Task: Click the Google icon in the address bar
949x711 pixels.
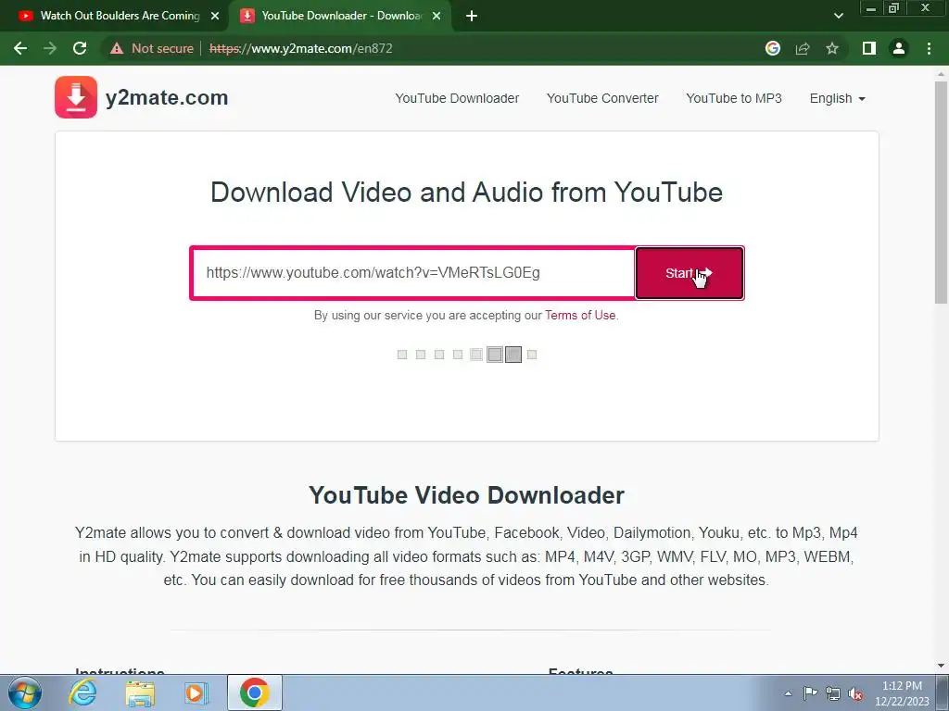Action: [772, 48]
